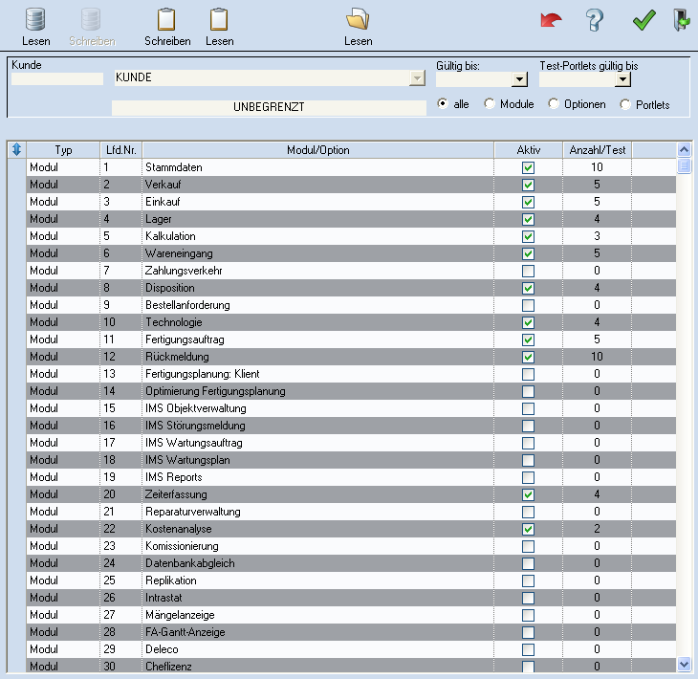Click the clipboard Schreiben icon

click(166, 20)
